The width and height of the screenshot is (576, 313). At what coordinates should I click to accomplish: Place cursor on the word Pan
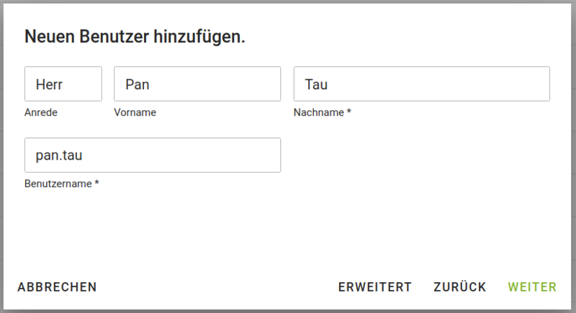click(x=137, y=84)
